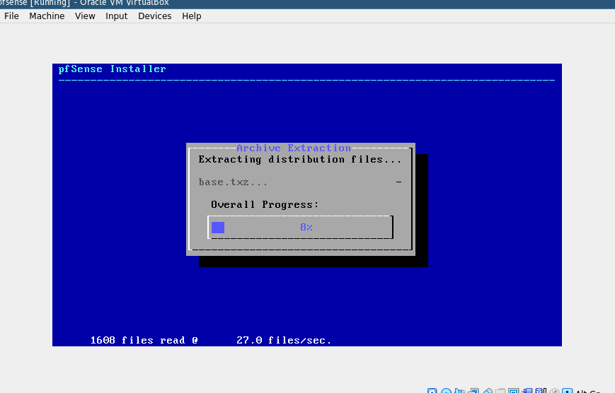Image resolution: width=615 pixels, height=393 pixels.
Task: Click the 'Overall Progress:' label
Action: (265, 204)
